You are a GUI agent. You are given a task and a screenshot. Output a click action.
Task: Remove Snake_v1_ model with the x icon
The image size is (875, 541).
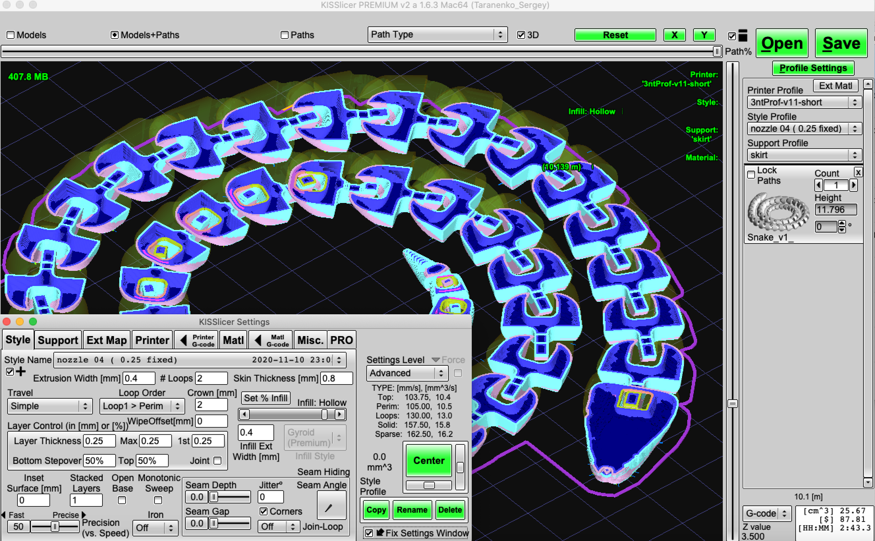coord(858,172)
